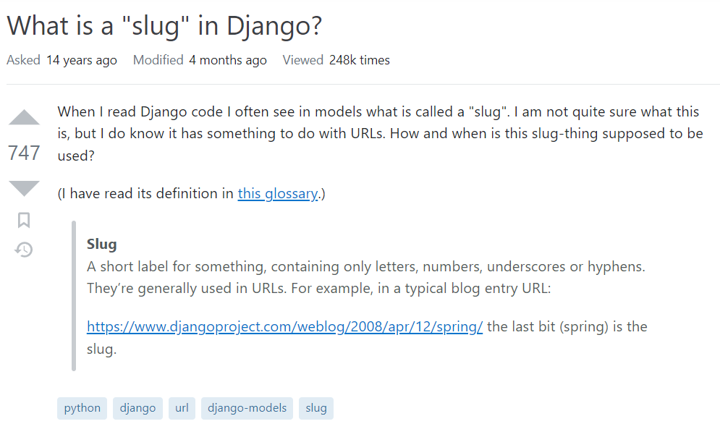This screenshot has height=437, width=720.
Task: Bookmark this question
Action: pos(24,220)
